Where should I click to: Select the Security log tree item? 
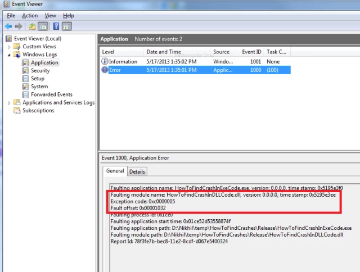click(40, 71)
